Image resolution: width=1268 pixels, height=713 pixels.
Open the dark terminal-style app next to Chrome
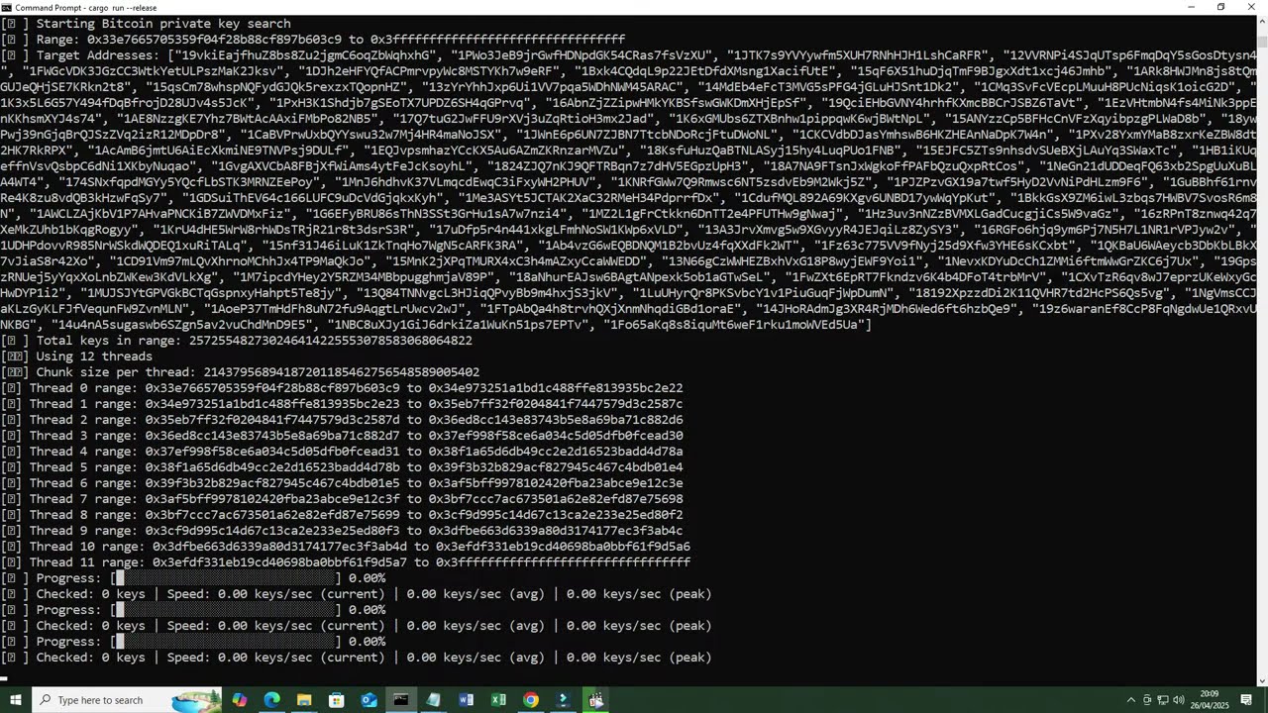(x=563, y=700)
